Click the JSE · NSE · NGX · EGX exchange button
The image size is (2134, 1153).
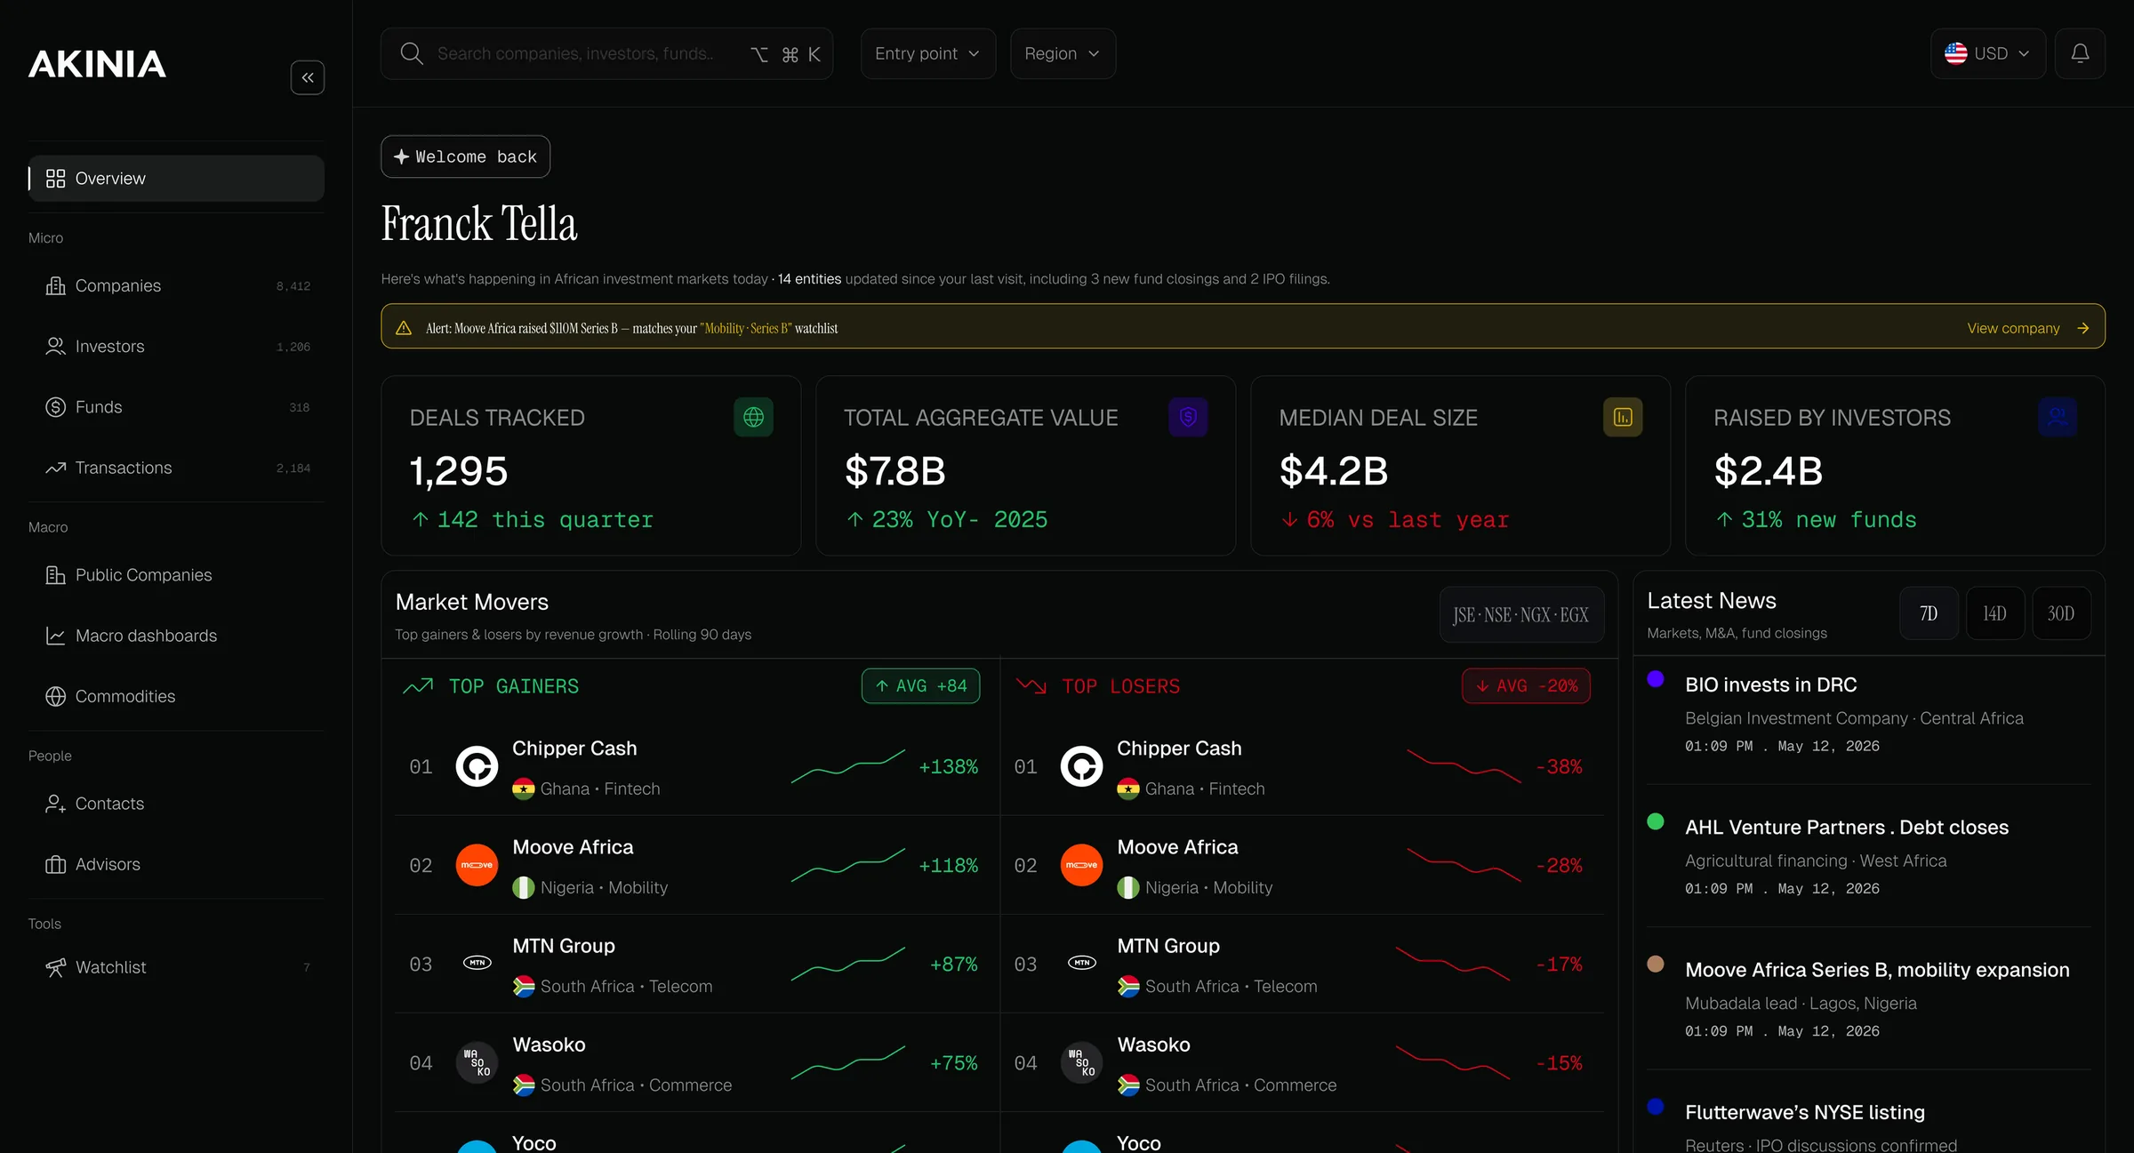coord(1521,614)
